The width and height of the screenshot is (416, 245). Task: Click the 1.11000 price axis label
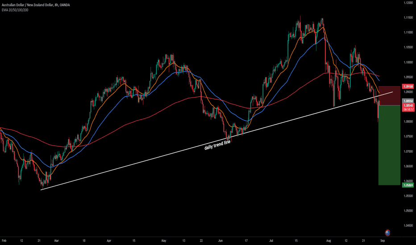tap(408, 33)
